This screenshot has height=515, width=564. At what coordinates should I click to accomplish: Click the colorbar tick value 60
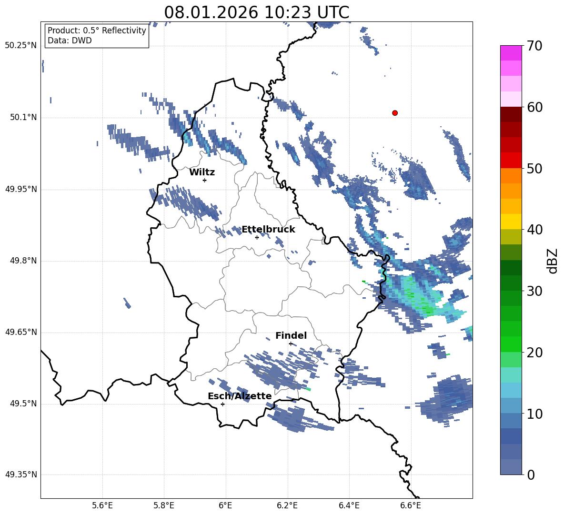[x=534, y=107]
